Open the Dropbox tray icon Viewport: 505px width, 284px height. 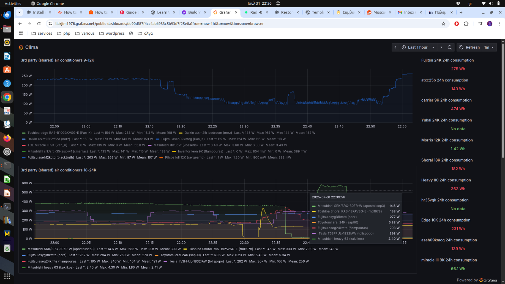[x=458, y=3]
